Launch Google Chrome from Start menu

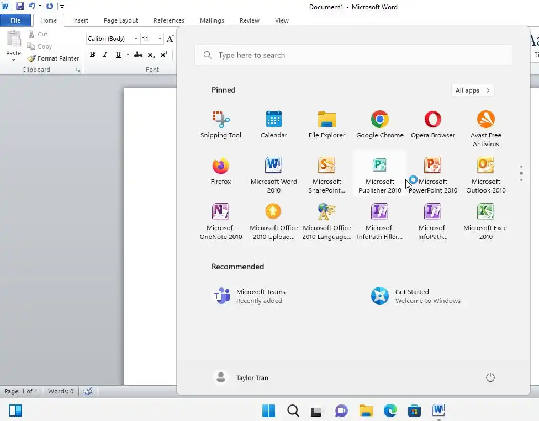point(379,125)
